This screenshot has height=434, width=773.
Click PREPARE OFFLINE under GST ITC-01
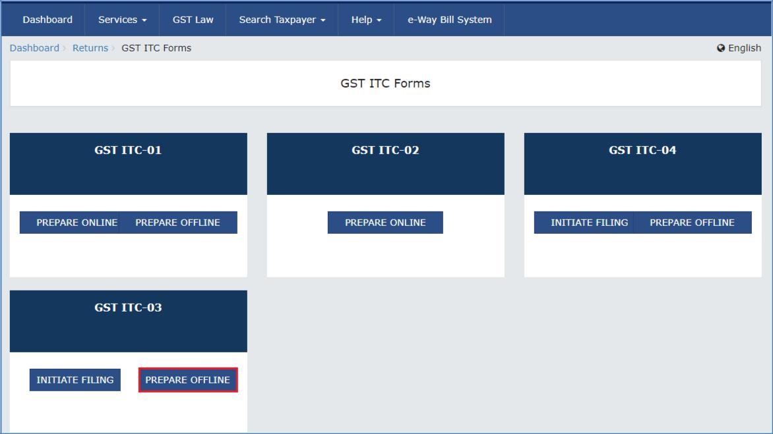click(177, 222)
